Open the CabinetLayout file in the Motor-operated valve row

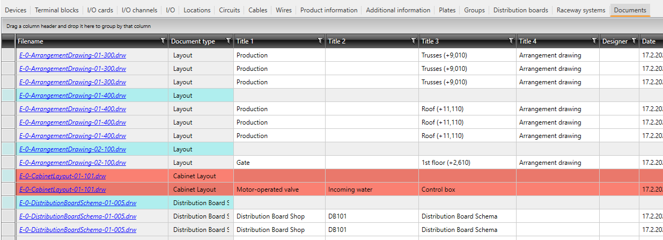(x=62, y=190)
